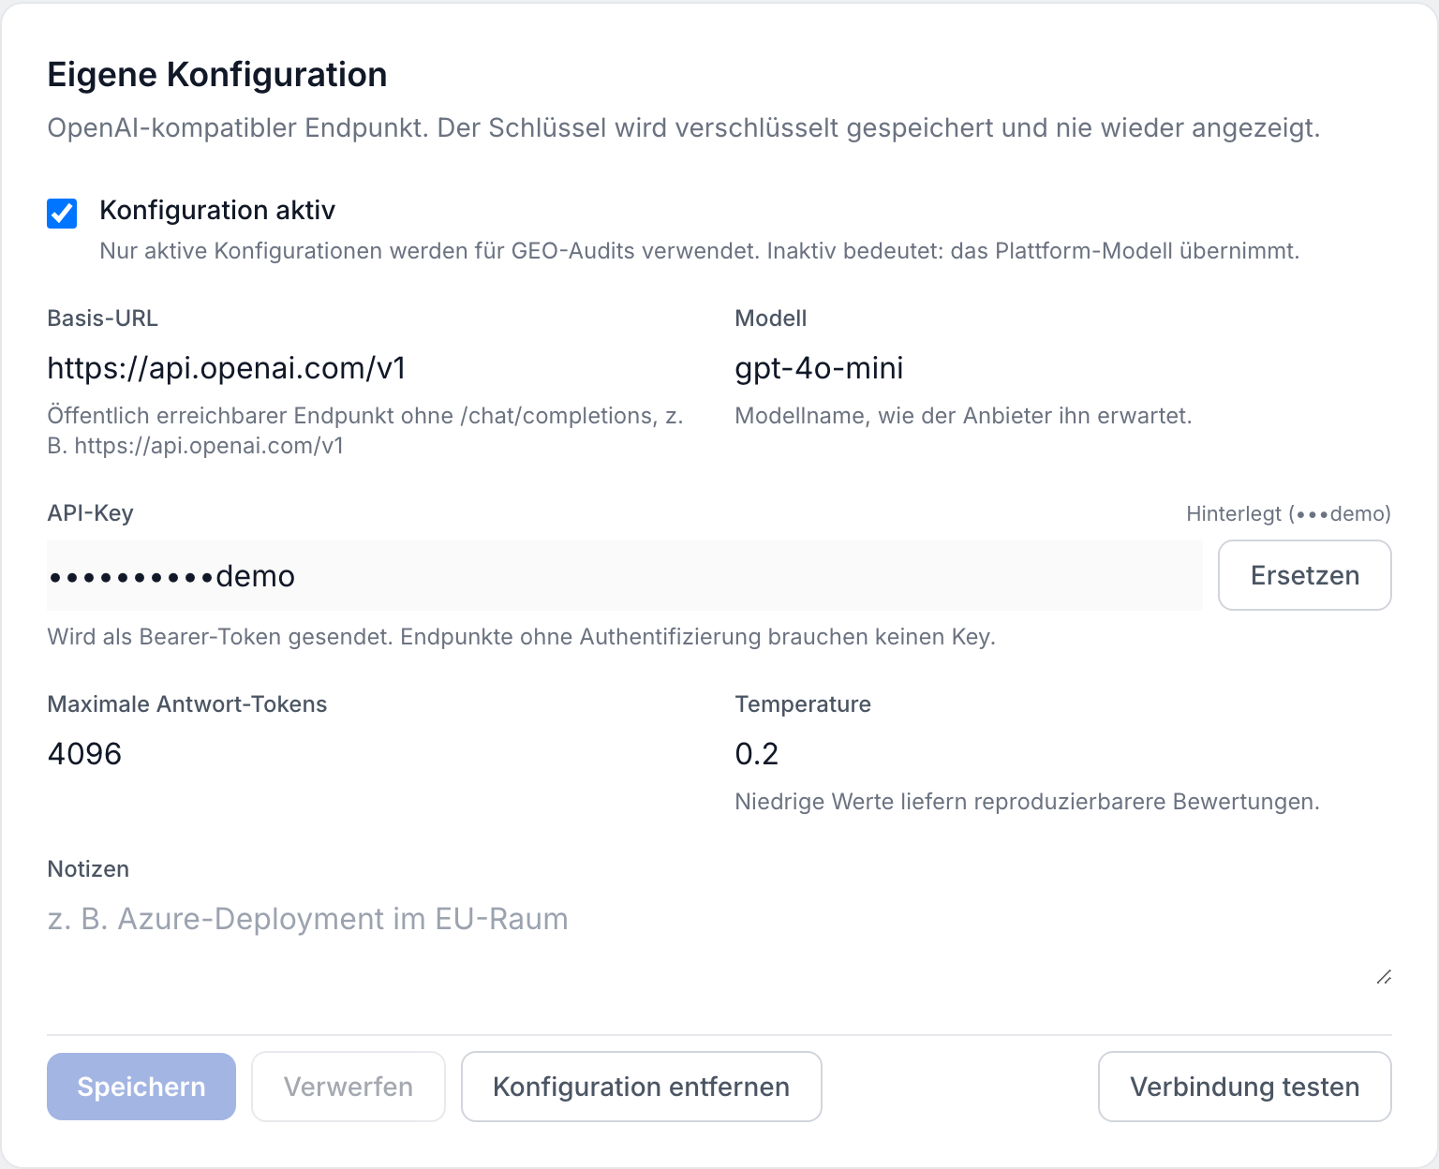Viewport: 1439px width, 1169px height.
Task: Click the Temperature label
Action: (803, 704)
